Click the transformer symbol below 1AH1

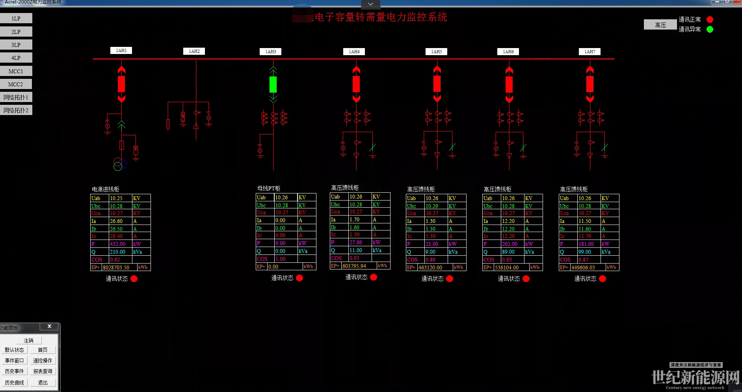tap(120, 164)
